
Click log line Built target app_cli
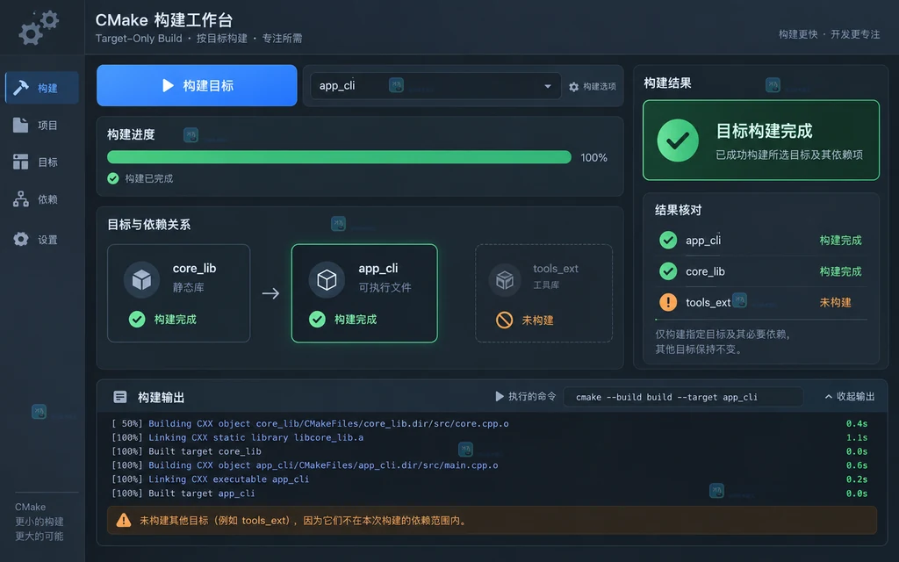pyautogui.click(x=183, y=494)
